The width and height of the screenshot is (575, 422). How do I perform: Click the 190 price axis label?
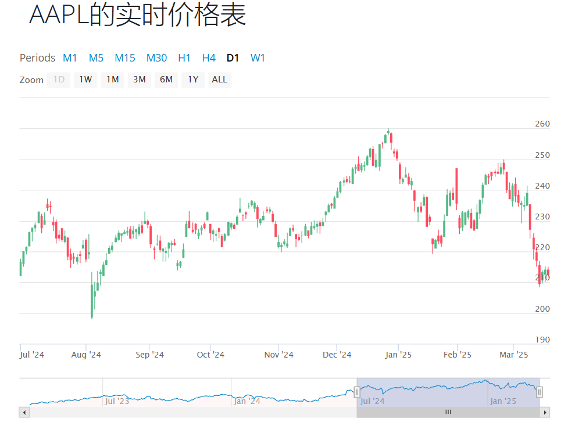(542, 340)
